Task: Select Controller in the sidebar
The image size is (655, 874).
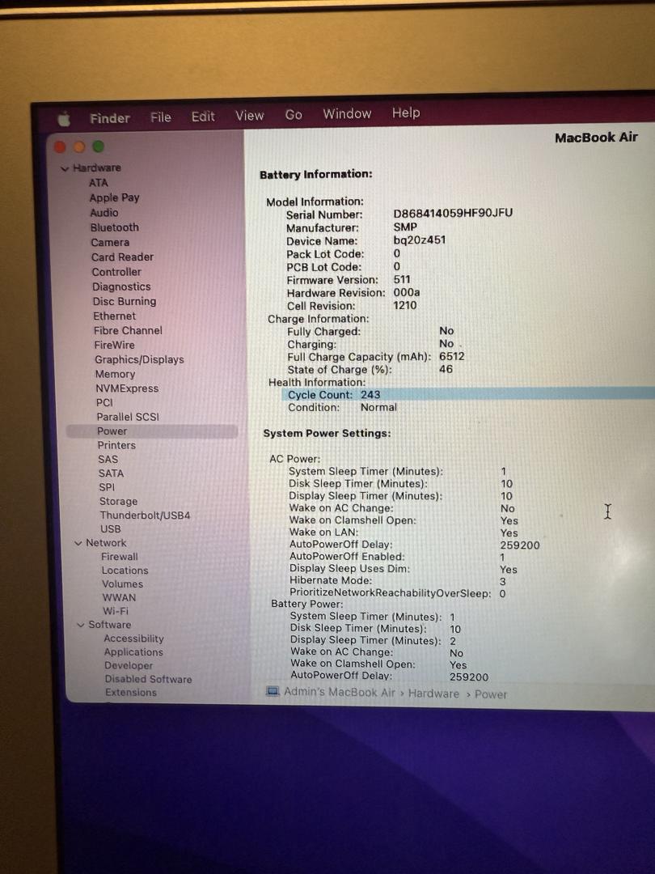Action: [x=116, y=272]
